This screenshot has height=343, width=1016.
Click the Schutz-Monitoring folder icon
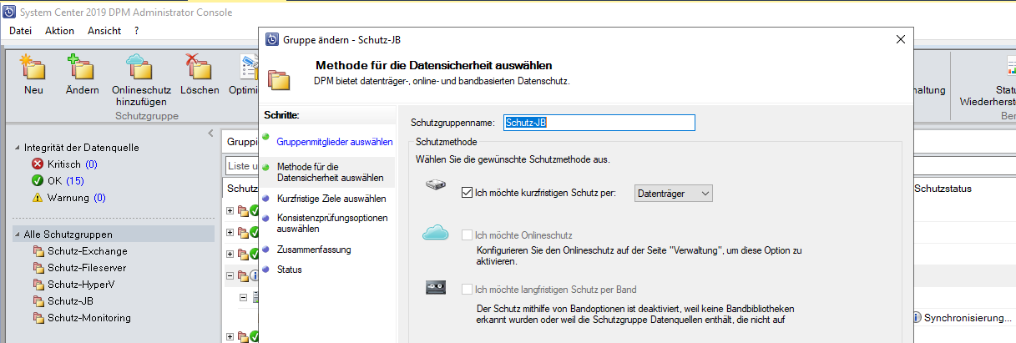(x=38, y=318)
